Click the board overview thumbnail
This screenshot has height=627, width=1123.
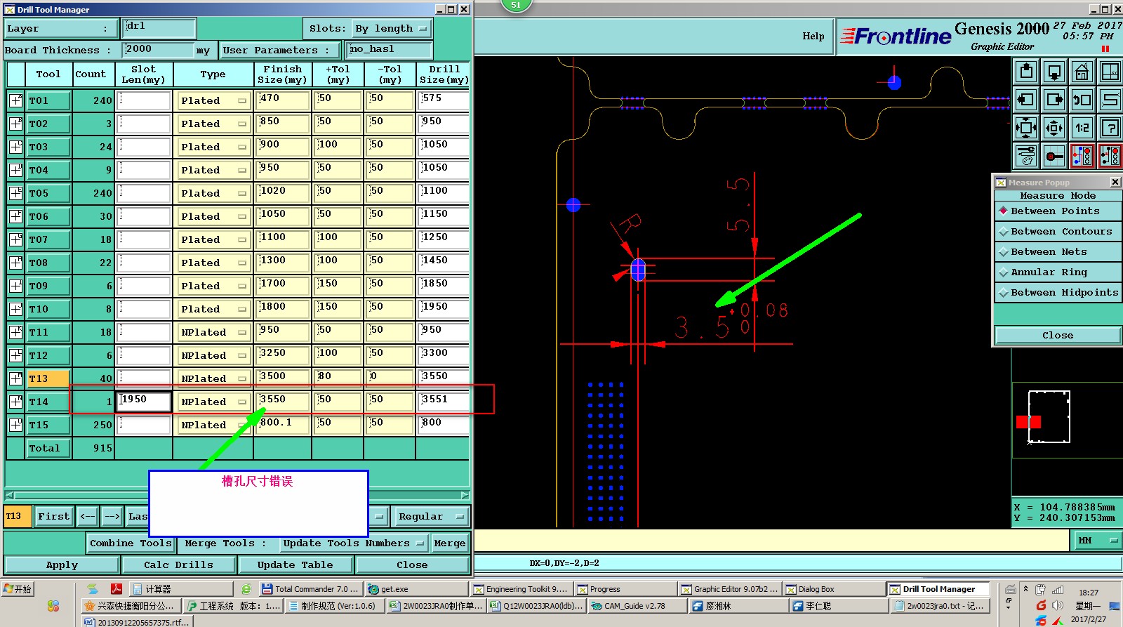click(1049, 416)
